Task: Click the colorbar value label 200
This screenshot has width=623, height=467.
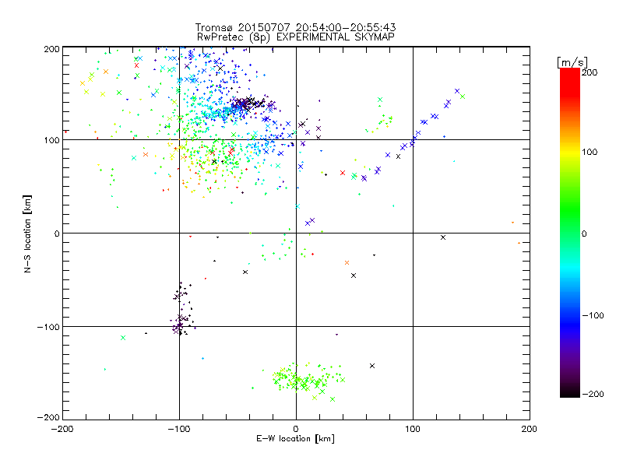Action: click(x=590, y=72)
